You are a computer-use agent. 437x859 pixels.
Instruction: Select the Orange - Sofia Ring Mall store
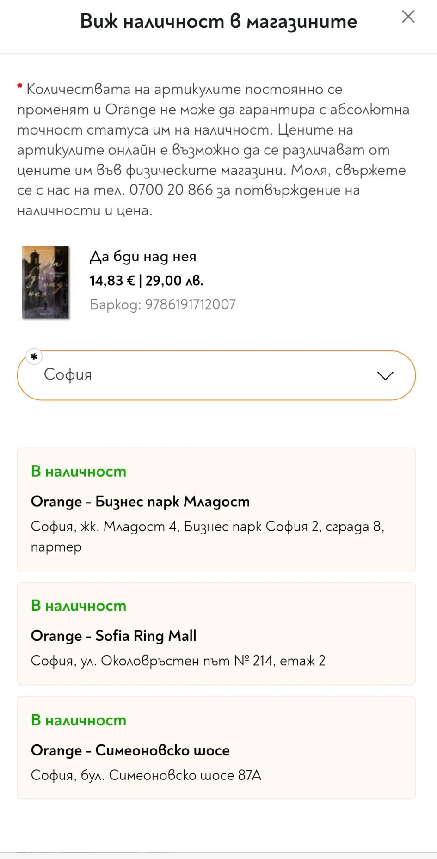tap(114, 636)
